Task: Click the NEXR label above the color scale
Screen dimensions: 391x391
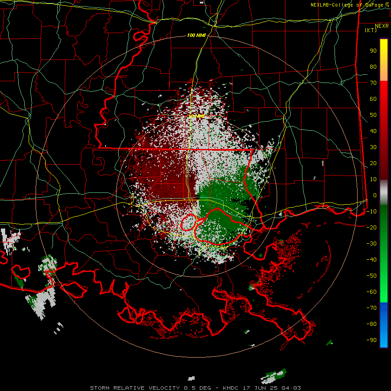Action: [x=382, y=26]
